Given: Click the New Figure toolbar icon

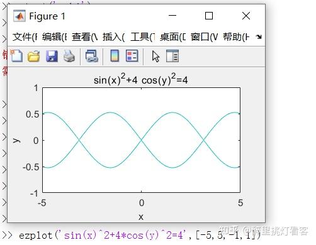Looking at the screenshot, I should point(16,56).
